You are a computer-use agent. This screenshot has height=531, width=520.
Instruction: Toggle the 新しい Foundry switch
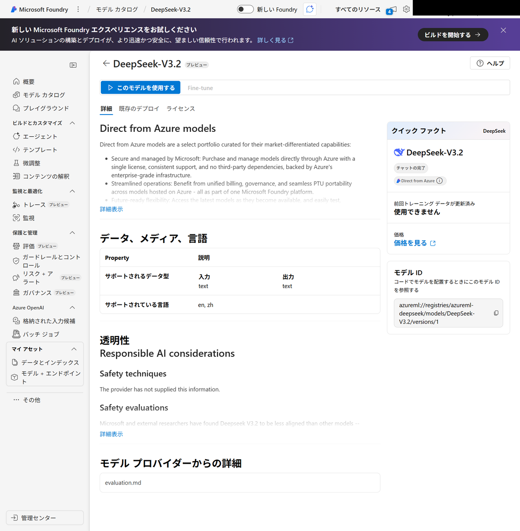point(245,9)
